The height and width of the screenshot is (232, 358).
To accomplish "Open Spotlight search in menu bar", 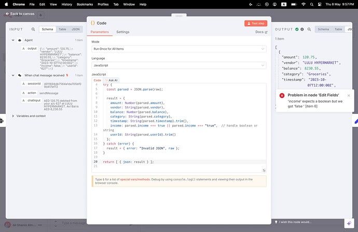I will click(312, 4).
